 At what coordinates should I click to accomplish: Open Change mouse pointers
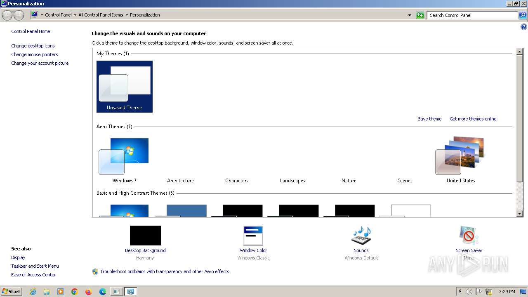click(x=35, y=54)
